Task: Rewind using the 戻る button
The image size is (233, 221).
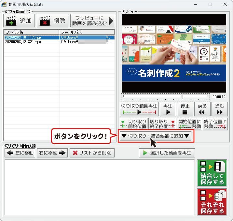Action: pyautogui.click(x=202, y=109)
